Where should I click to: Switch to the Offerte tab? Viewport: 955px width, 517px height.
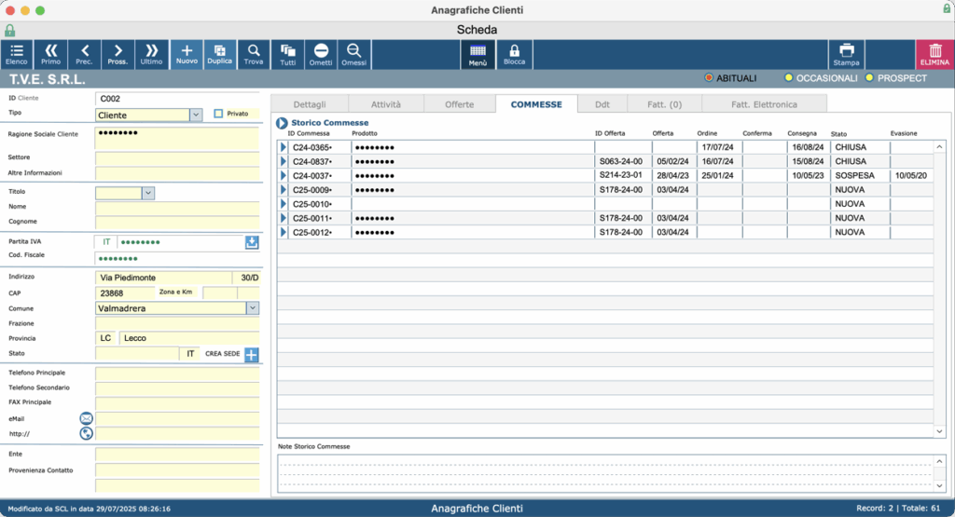point(459,104)
